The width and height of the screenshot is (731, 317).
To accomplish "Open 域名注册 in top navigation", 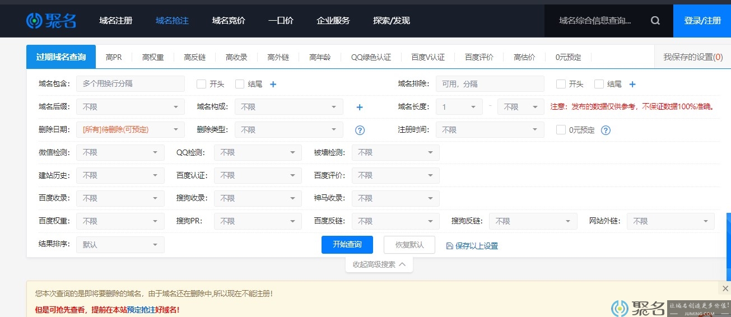I will coord(116,21).
